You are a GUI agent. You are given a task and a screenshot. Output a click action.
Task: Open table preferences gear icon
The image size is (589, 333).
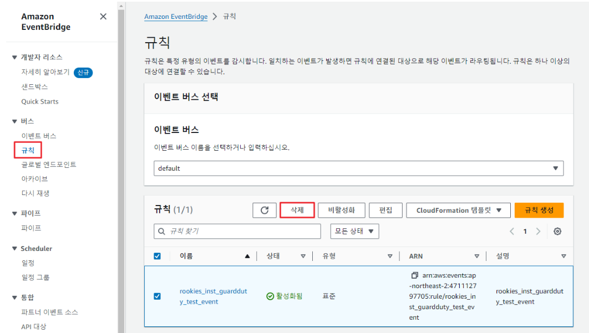tap(557, 231)
